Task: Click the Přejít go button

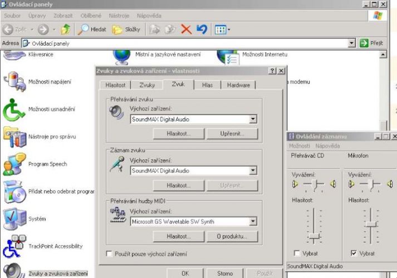Action: pyautogui.click(x=371, y=43)
